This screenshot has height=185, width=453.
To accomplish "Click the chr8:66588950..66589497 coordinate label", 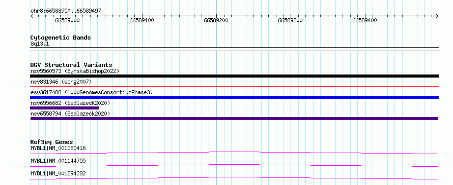I will 66,11.
